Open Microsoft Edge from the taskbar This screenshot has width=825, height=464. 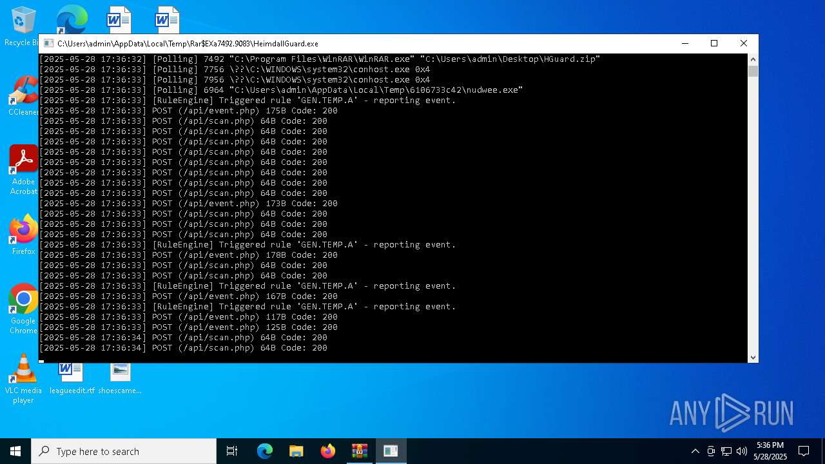pyautogui.click(x=265, y=451)
